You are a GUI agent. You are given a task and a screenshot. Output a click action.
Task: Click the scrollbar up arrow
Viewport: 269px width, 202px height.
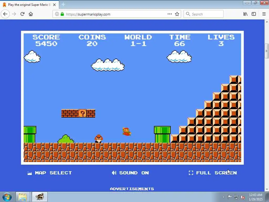point(267,22)
